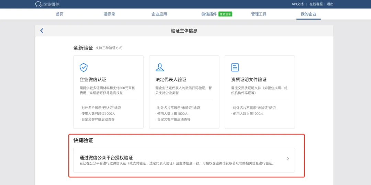Contact 在线客服 from the top bar
Viewport: 371px width, 185px height.
[316, 4]
